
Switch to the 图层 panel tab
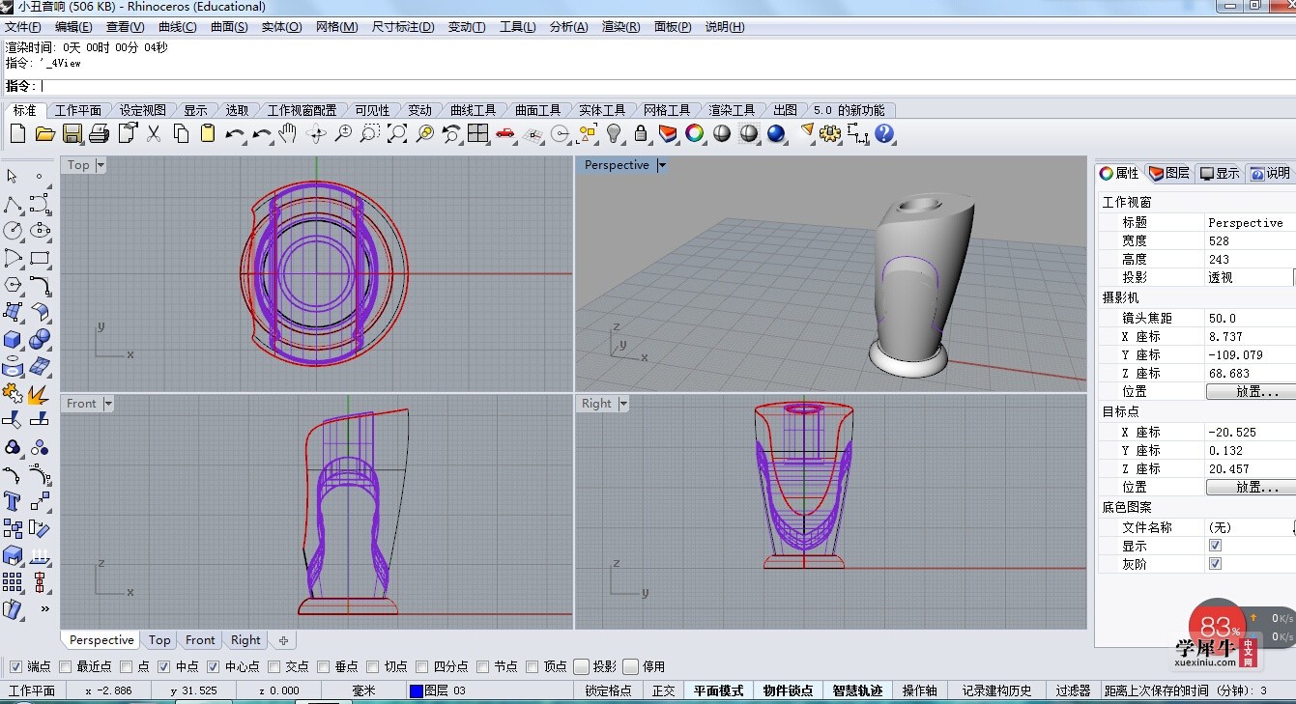click(x=1169, y=173)
